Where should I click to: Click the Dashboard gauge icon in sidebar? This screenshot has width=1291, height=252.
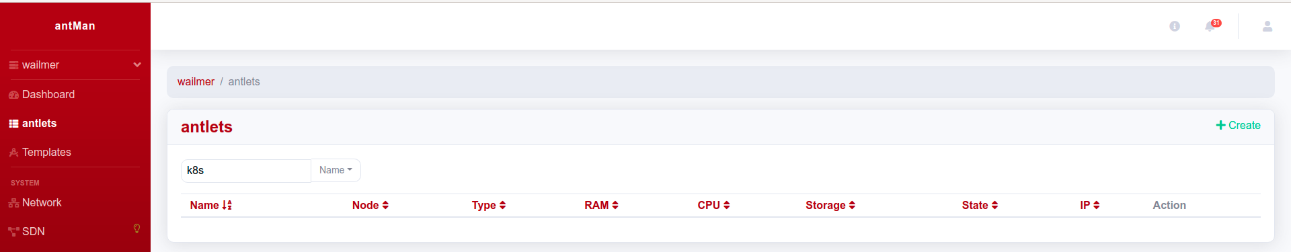[x=13, y=95]
